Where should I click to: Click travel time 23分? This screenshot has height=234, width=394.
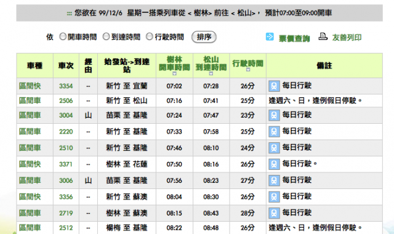[x=247, y=115]
